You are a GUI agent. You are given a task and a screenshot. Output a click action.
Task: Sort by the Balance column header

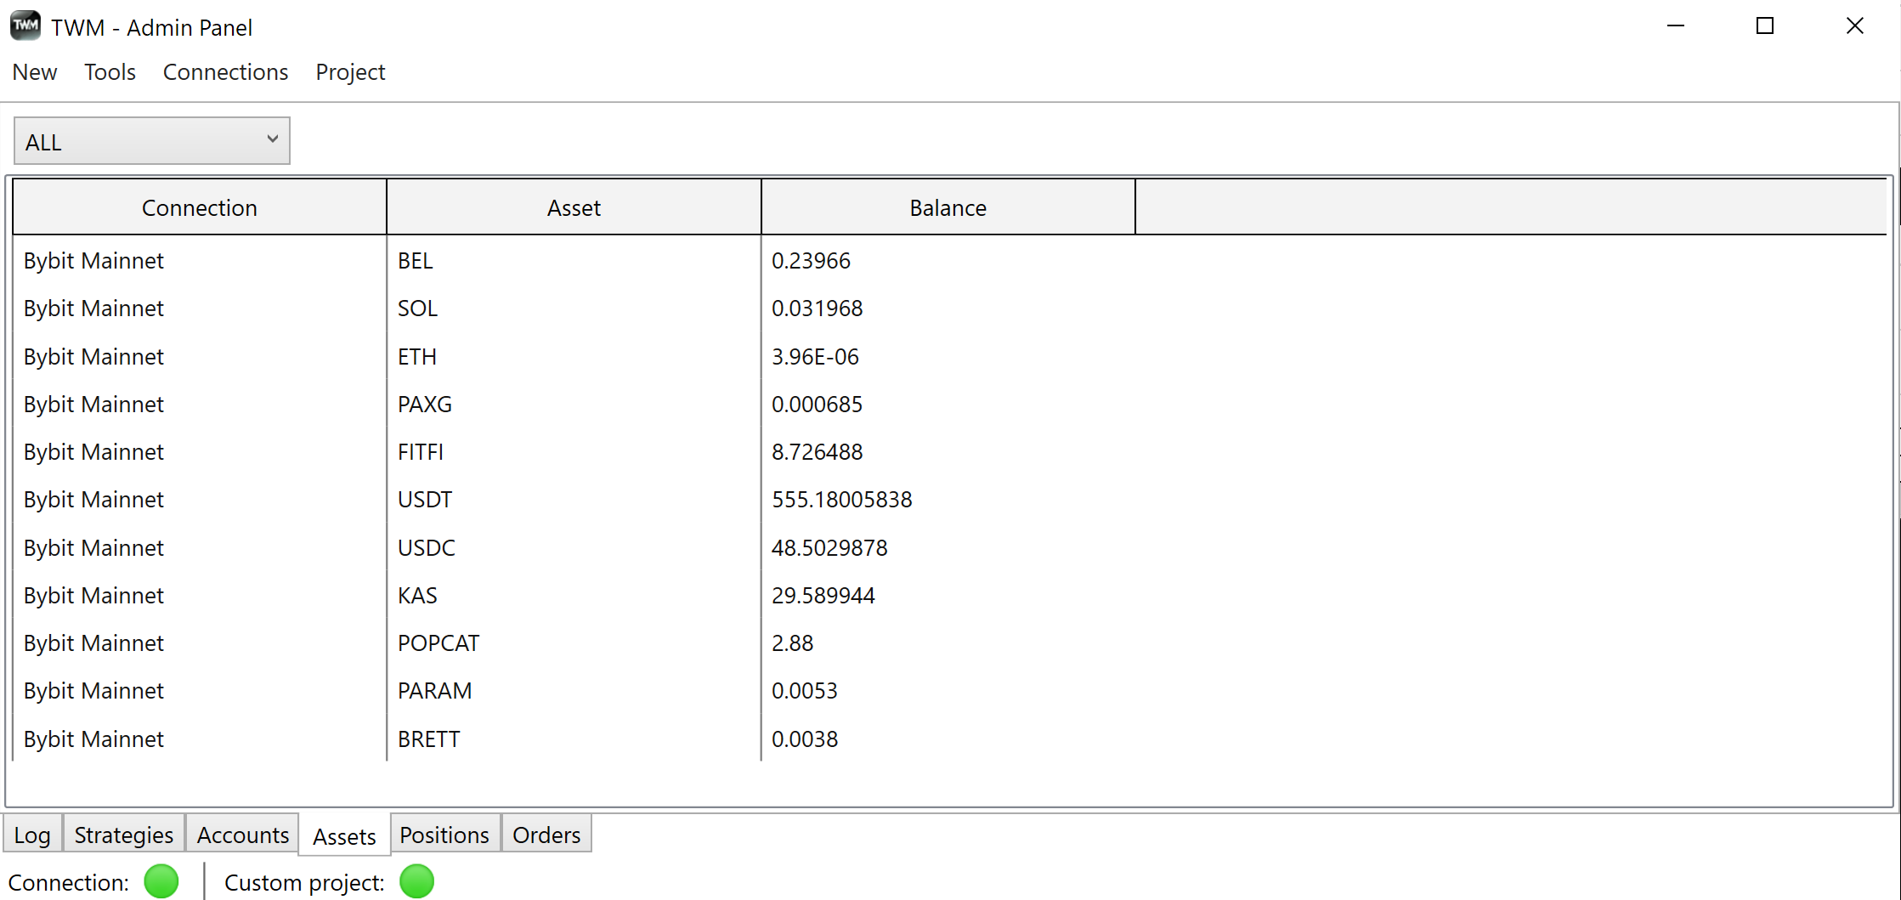click(x=948, y=207)
